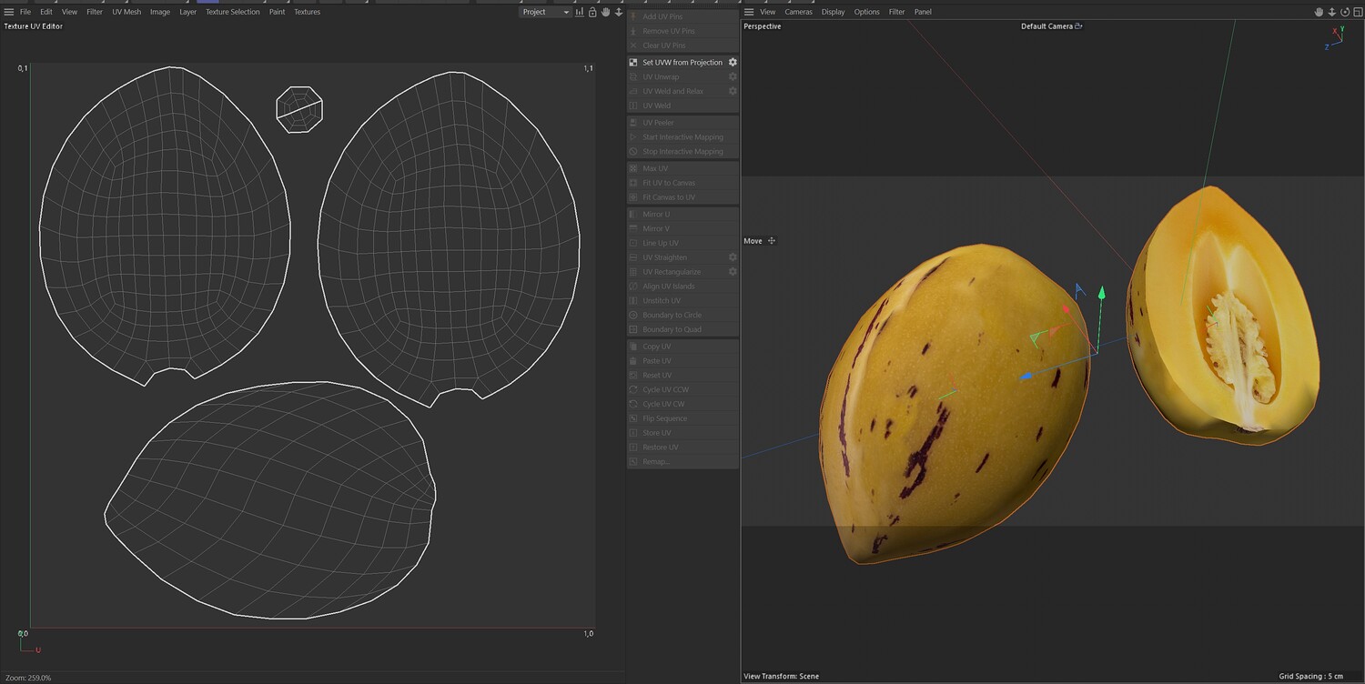Click the Restore UV command
1365x684 pixels.
(x=682, y=448)
